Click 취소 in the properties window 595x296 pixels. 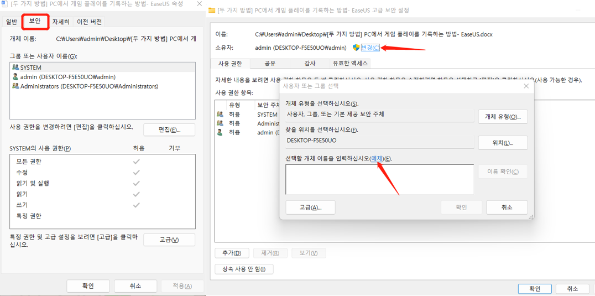point(135,286)
